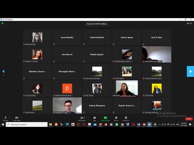Open the View layout menu
194x145 pixels.
(x=190, y=23)
